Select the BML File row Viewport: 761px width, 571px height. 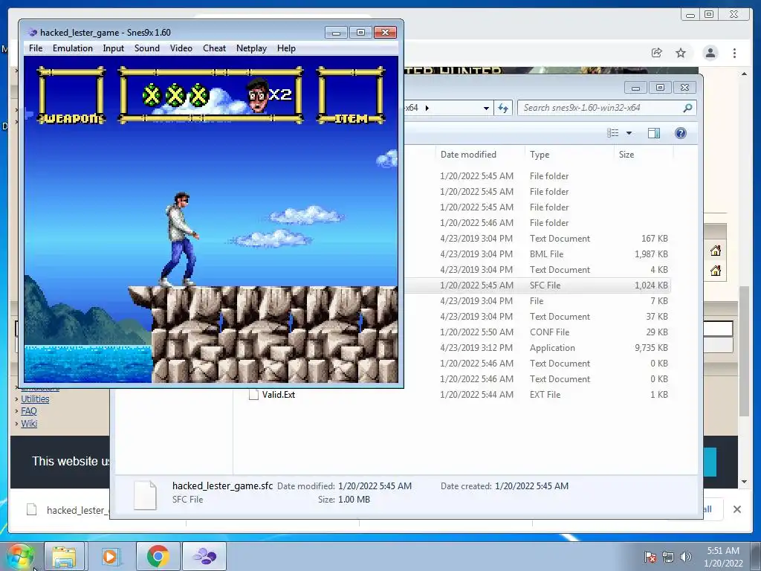(x=537, y=254)
